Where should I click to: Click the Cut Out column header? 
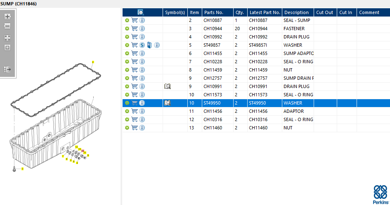(x=325, y=12)
